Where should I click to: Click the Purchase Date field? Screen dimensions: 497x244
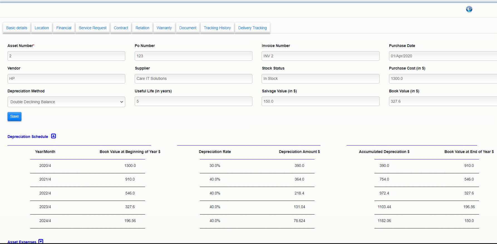[443, 56]
